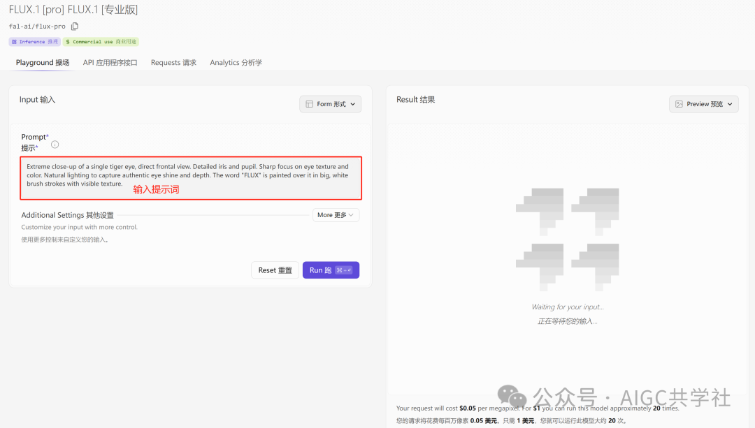Click the FLUX.1 [pro] page title
The image size is (755, 428).
click(73, 10)
